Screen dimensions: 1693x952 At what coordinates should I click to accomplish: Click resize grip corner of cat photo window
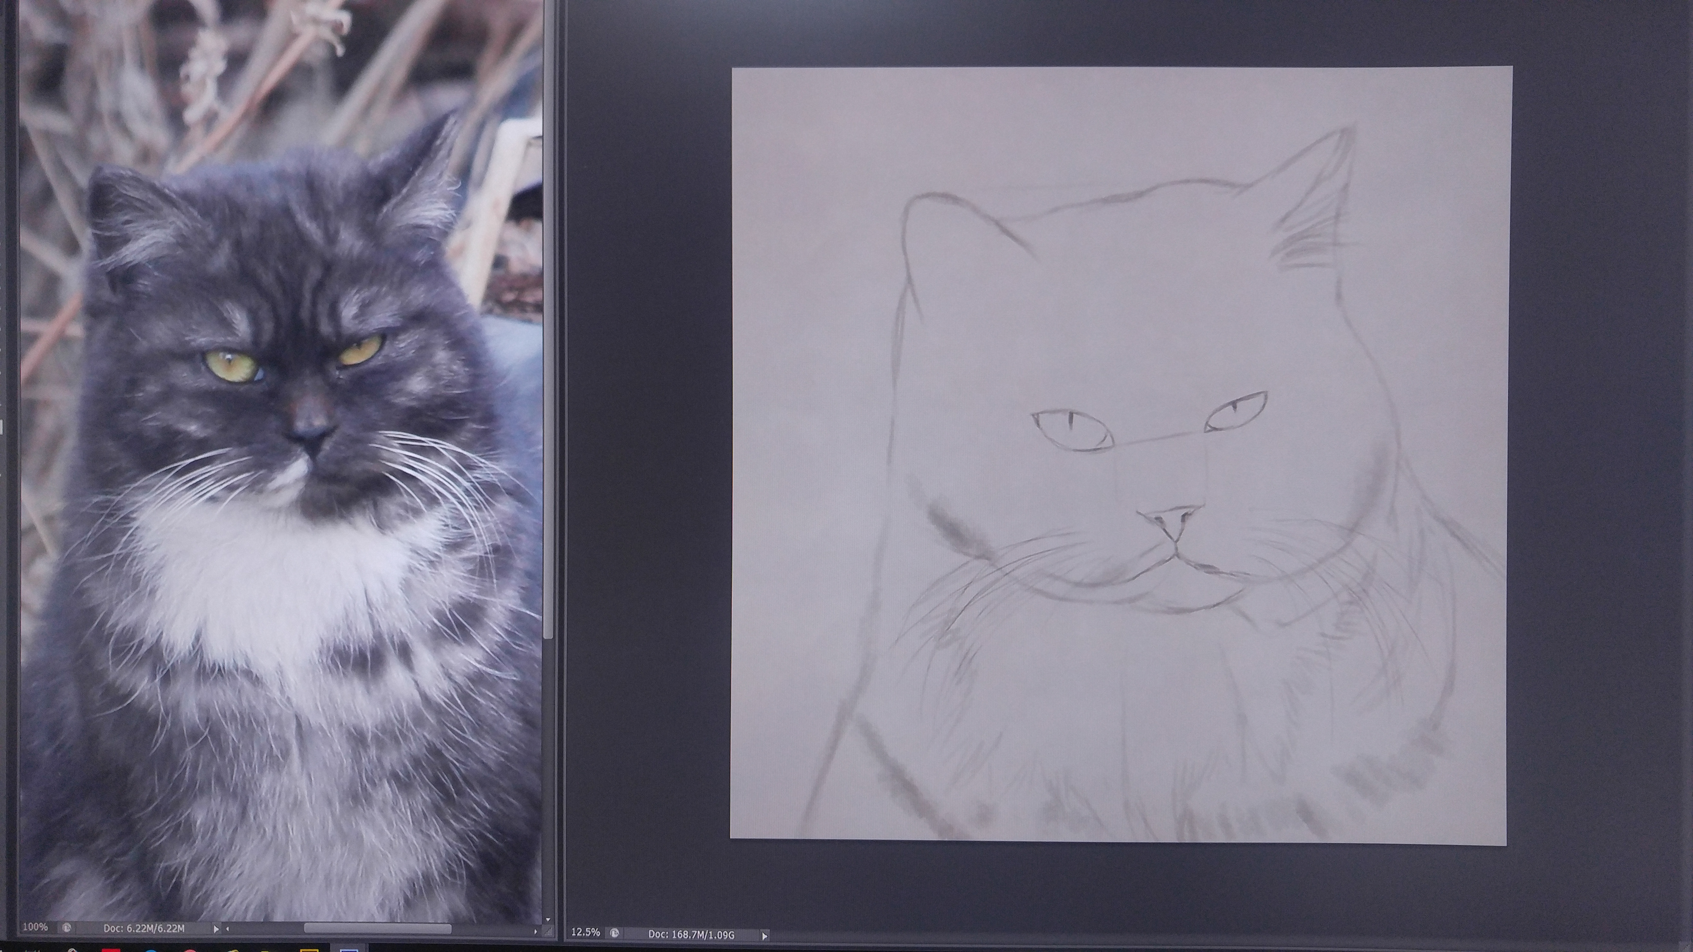(x=549, y=931)
